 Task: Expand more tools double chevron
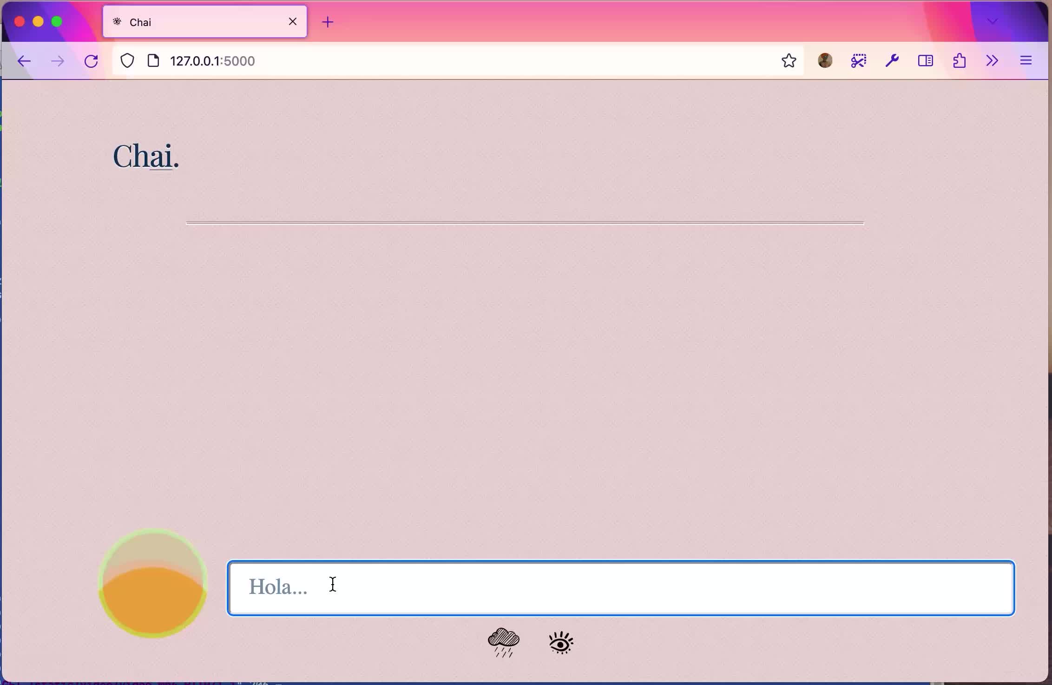(993, 61)
